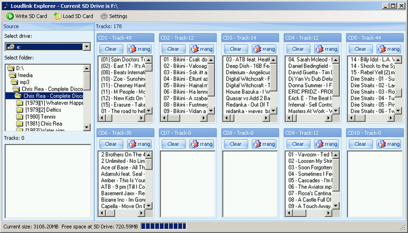The width and height of the screenshot is (408, 233).
Task: Click the Write SD Card toolbar button
Action: [x=27, y=16]
